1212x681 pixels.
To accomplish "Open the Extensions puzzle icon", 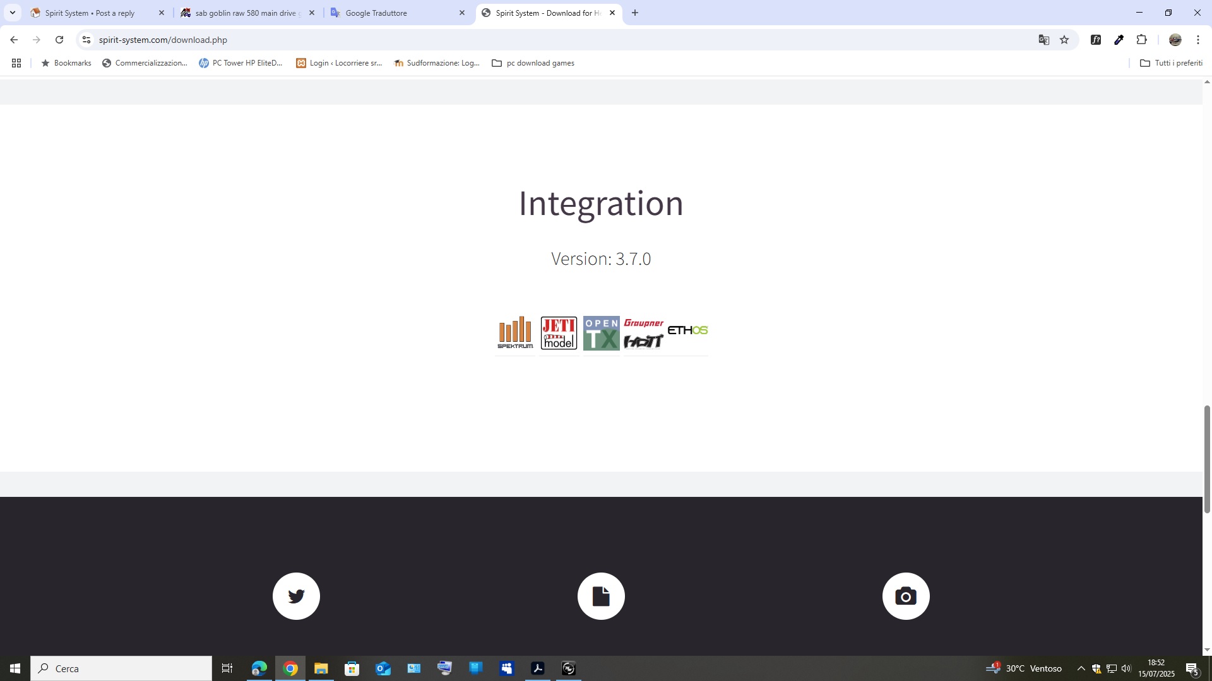I will (1141, 40).
